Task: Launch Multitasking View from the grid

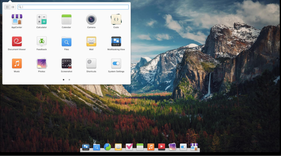Action: pyautogui.click(x=116, y=42)
